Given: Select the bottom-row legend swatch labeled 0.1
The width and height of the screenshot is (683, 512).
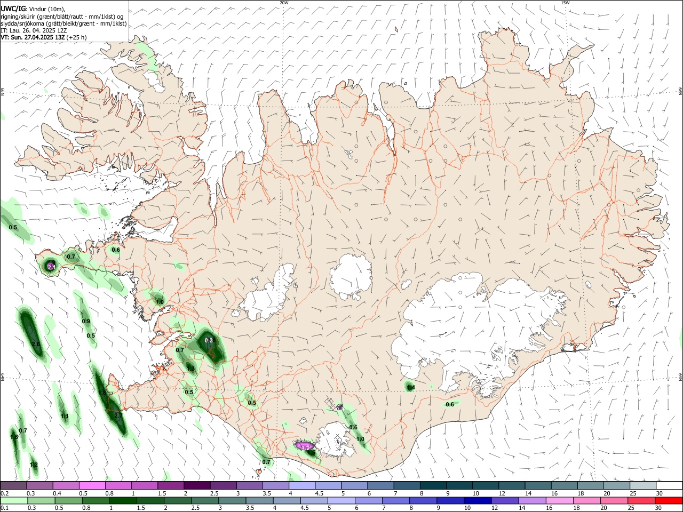Looking at the screenshot, I should pyautogui.click(x=13, y=500).
